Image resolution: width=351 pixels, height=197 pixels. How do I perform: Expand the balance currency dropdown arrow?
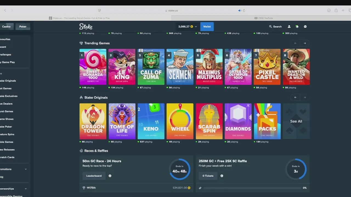196,27
